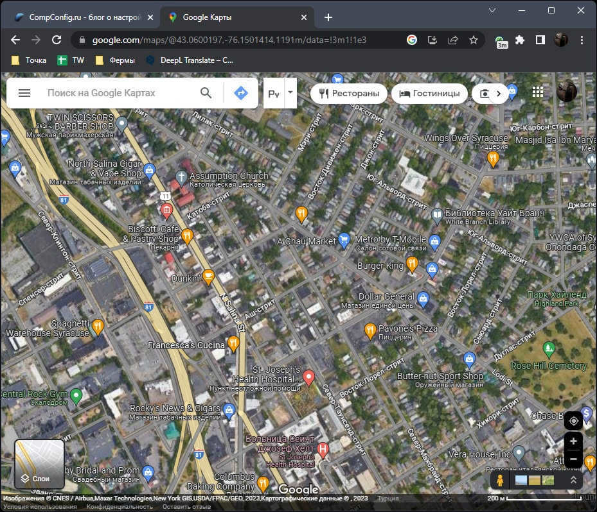Open the Google account avatar on the map

pos(567,91)
